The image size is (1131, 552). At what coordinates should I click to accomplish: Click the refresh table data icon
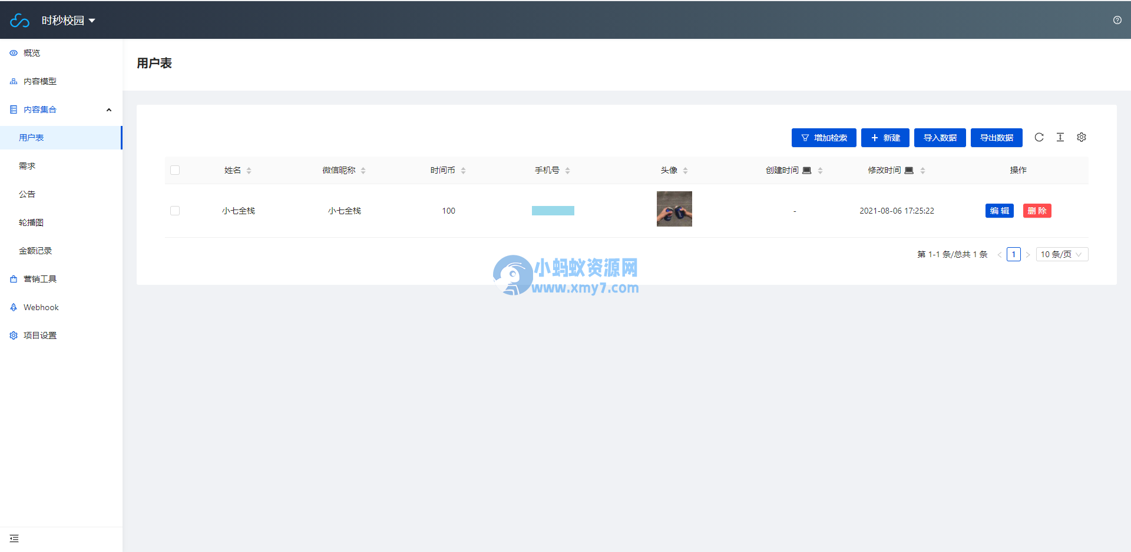[1040, 137]
